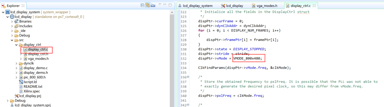Click the vga_modes.h header file icon
384x107 pixels.
pos(25,59)
